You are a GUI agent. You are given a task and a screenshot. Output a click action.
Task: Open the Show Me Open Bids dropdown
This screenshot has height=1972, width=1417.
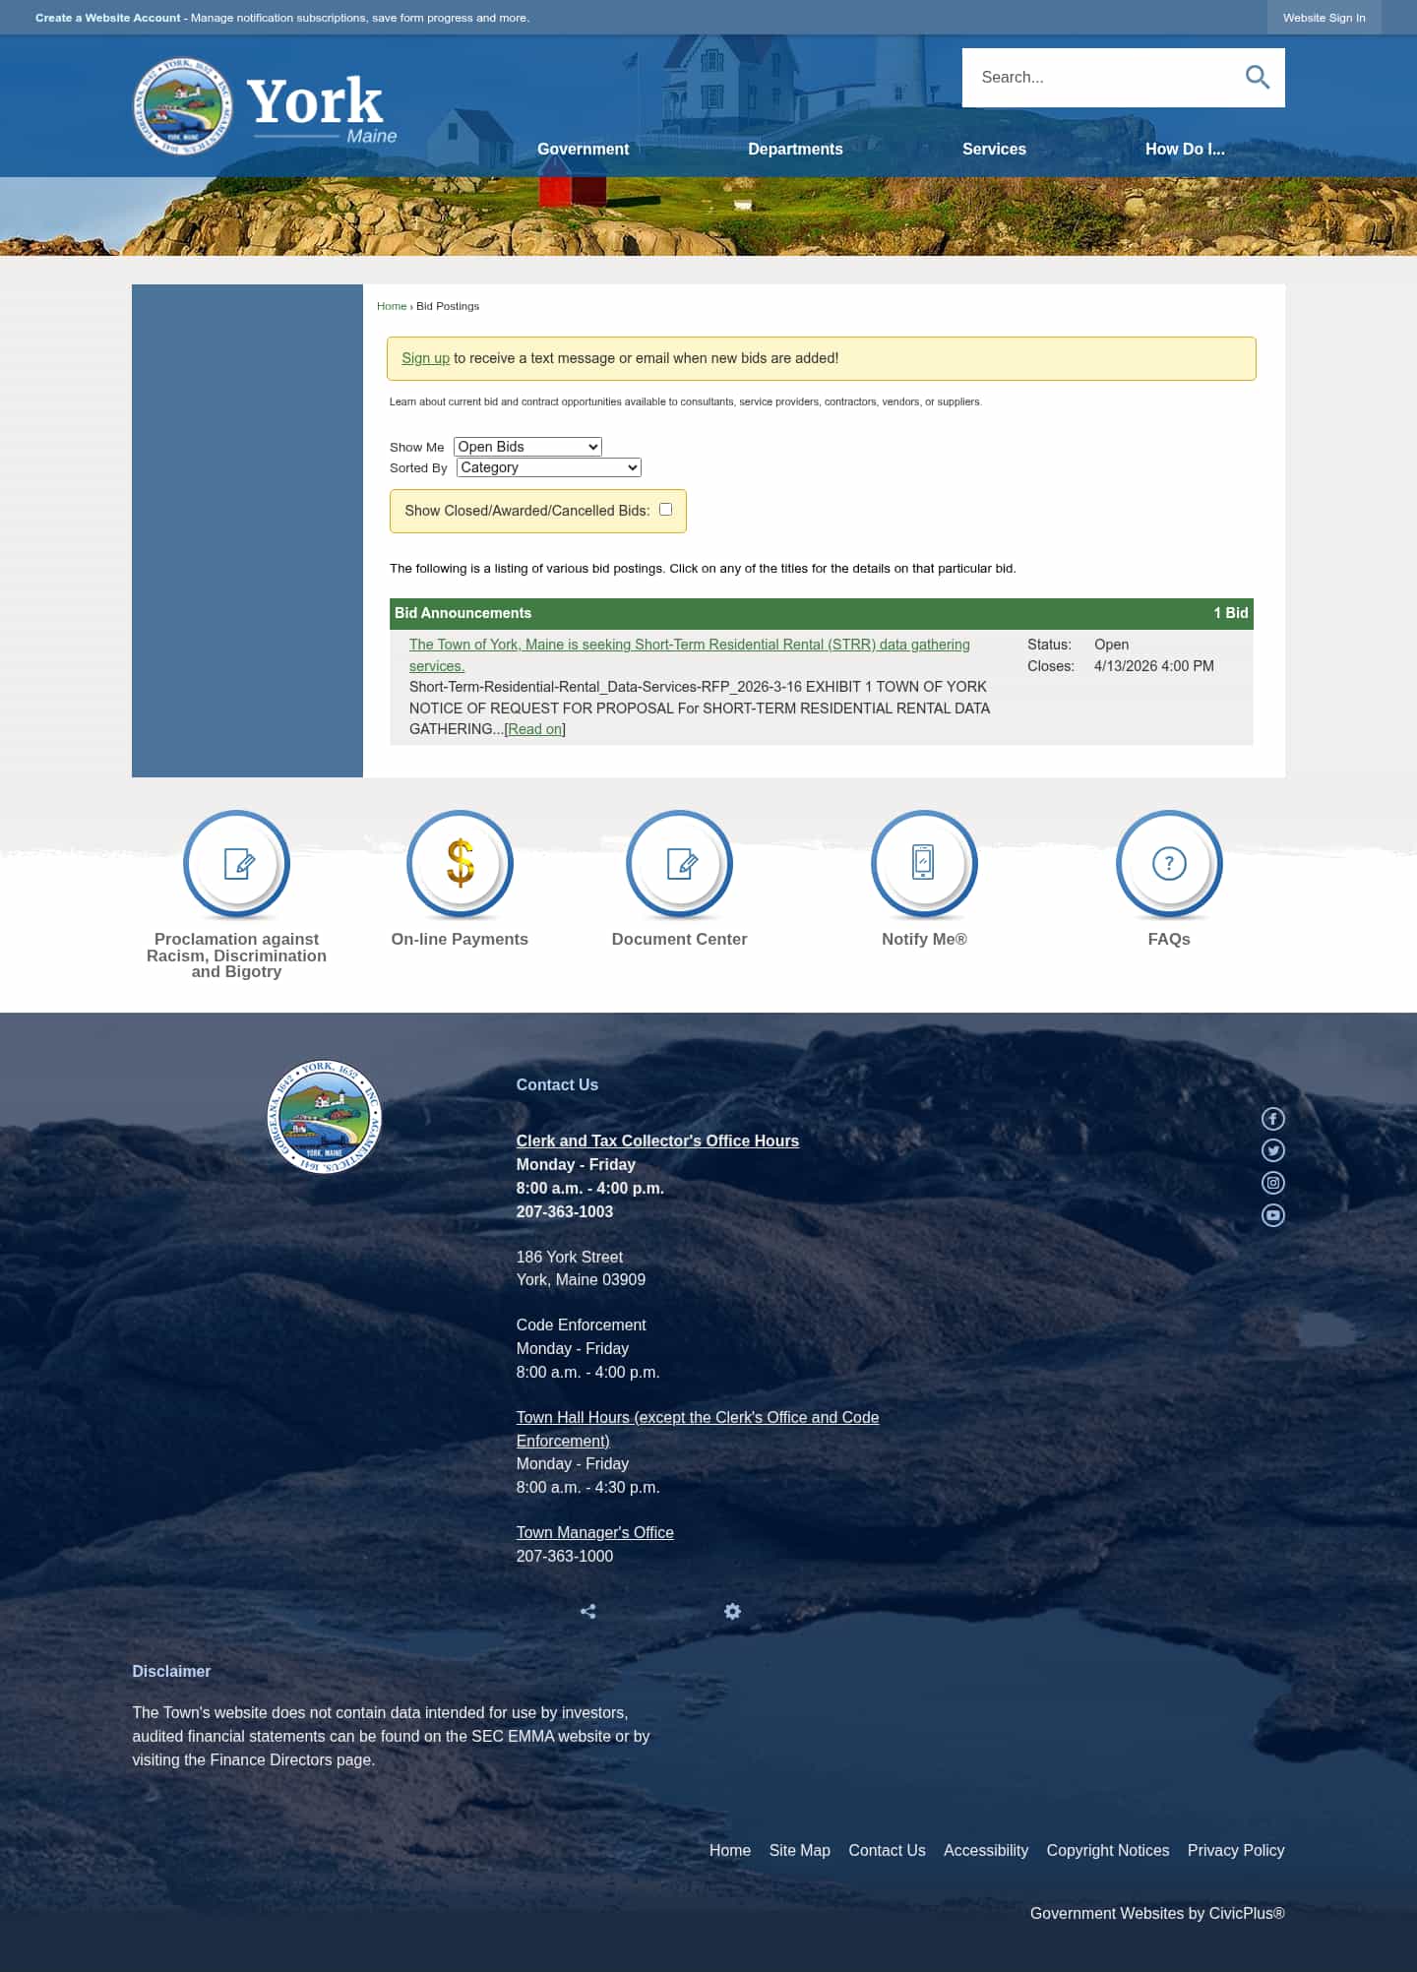527,447
